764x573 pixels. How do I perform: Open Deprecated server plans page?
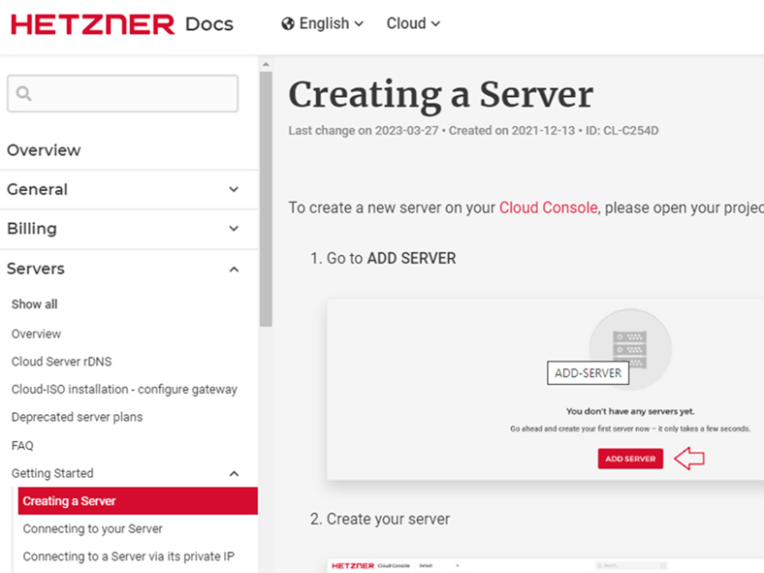77,417
